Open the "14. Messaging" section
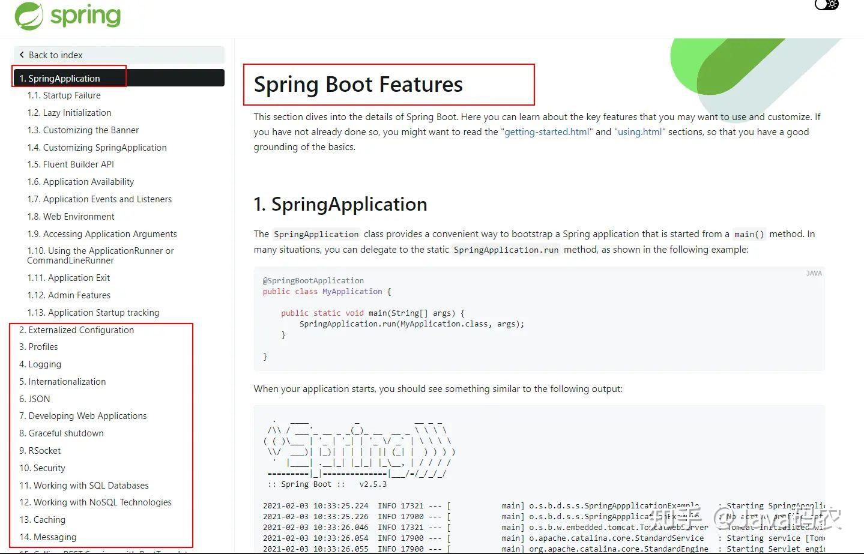The height and width of the screenshot is (554, 864). (47, 537)
